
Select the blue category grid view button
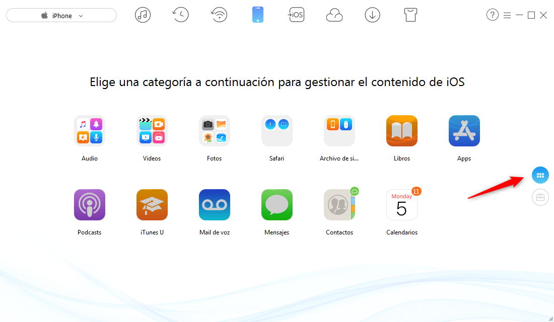(540, 175)
